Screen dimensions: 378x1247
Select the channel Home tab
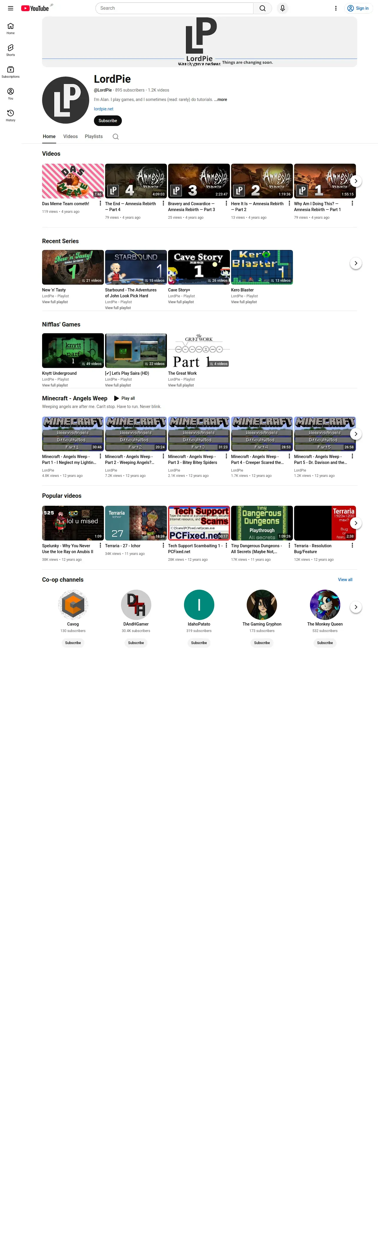point(49,137)
